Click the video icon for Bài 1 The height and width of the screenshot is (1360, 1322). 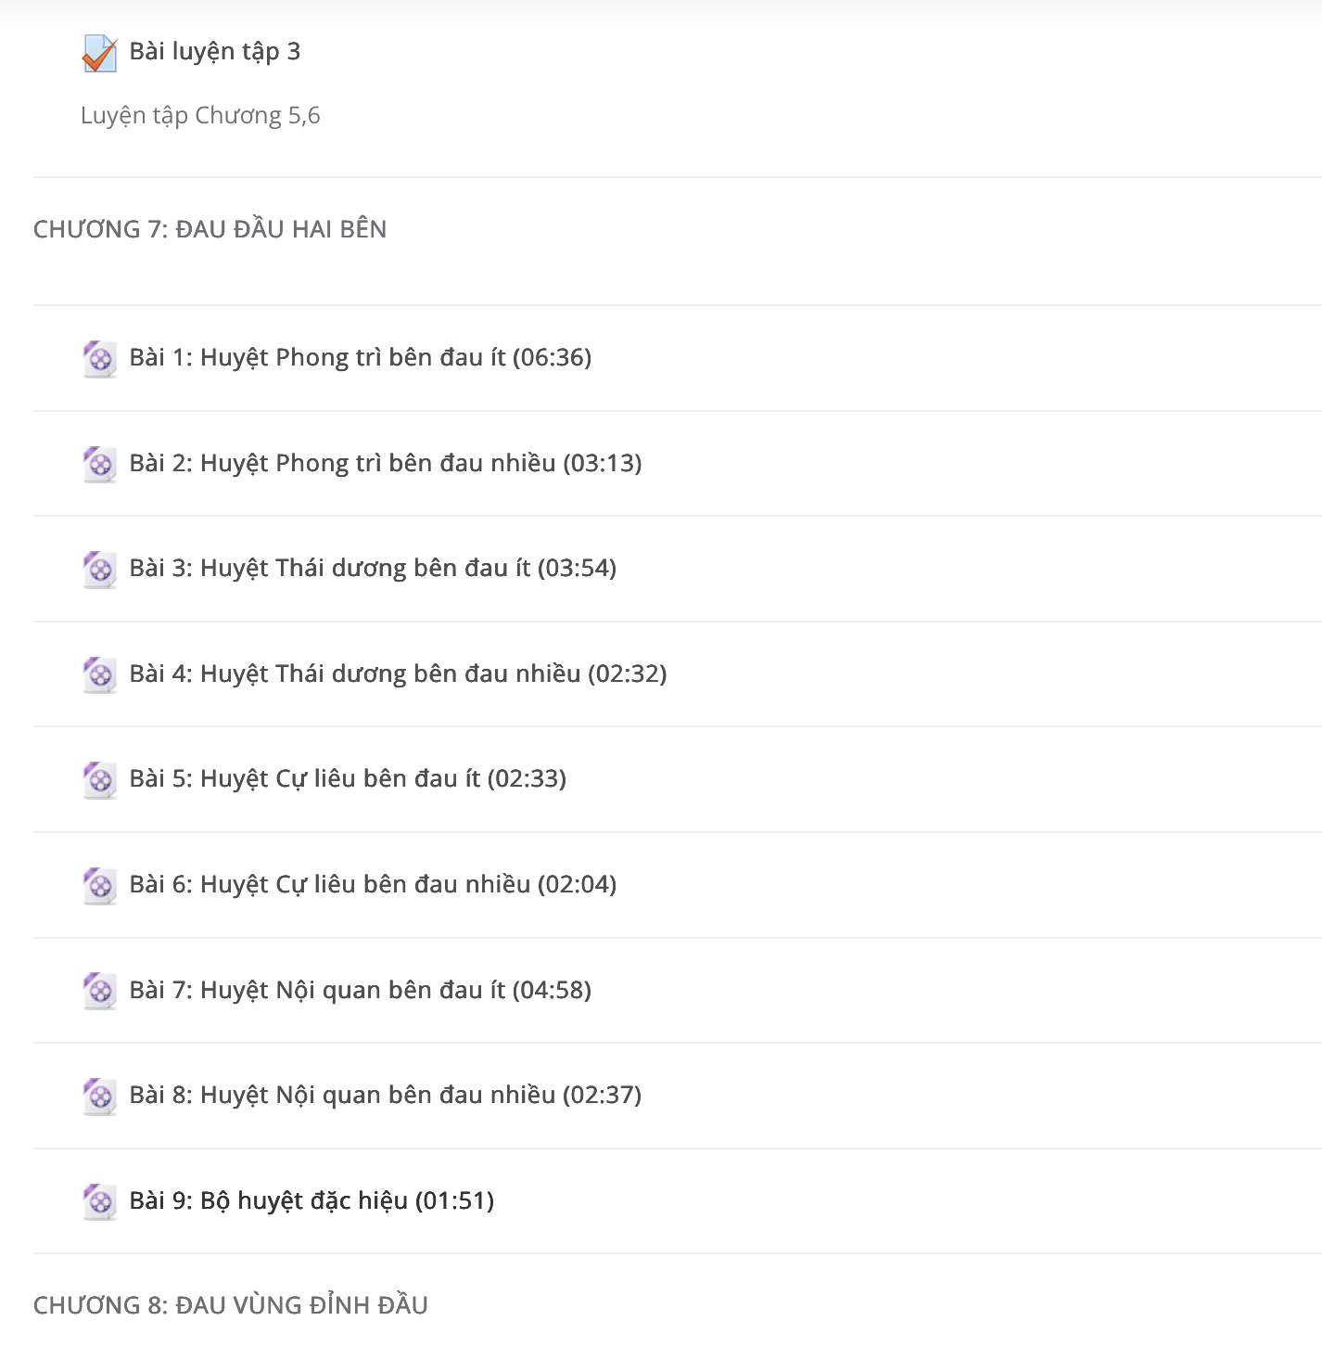pos(99,358)
